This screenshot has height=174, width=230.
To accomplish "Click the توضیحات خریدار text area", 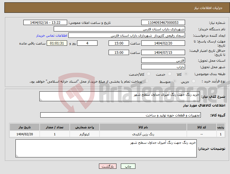I will [x=106, y=148].
